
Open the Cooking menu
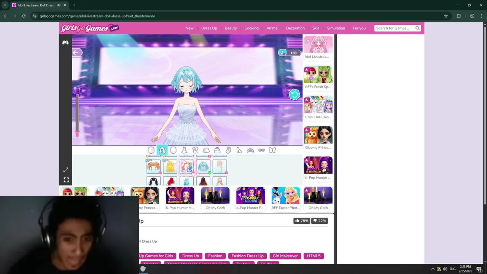pos(251,28)
